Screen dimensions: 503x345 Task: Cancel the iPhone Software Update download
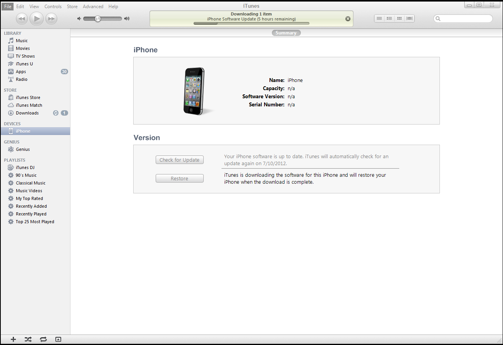[x=348, y=19]
